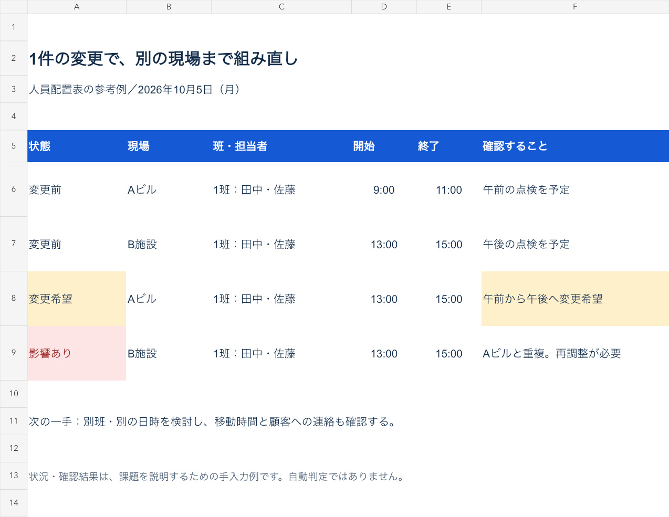Select row 5 header

[14, 146]
